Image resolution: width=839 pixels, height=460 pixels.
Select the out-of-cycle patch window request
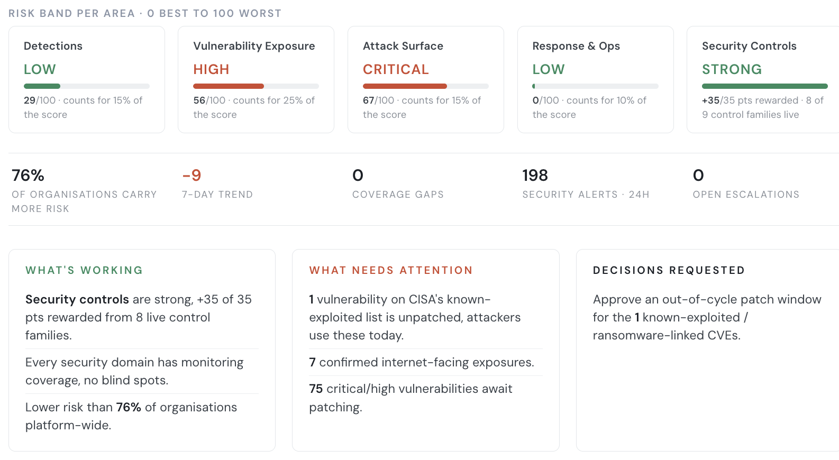coord(707,317)
